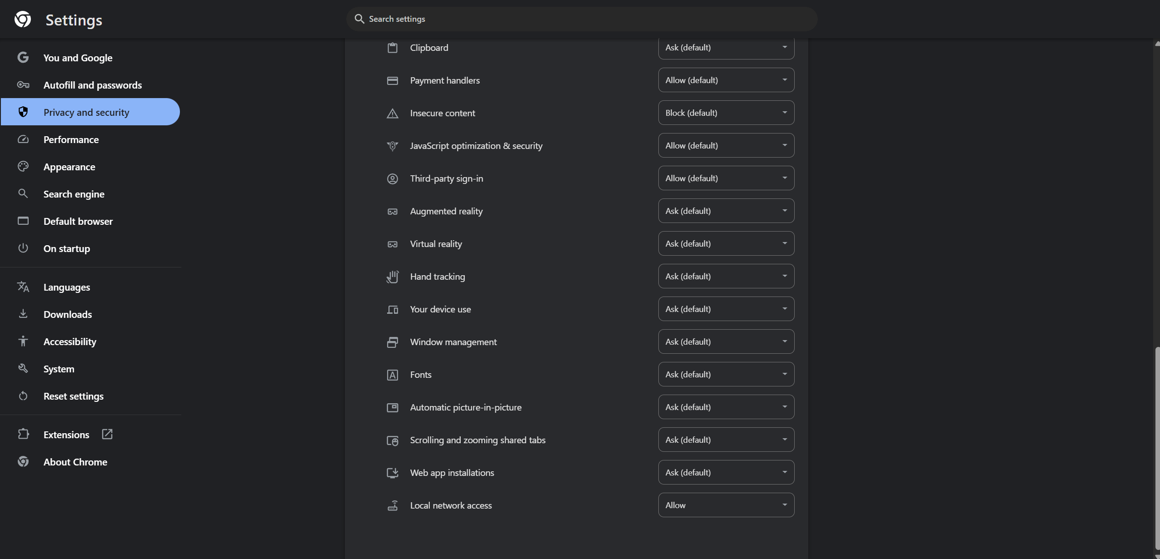Click the external link icon next to Extensions
This screenshot has width=1160, height=559.
(x=107, y=434)
